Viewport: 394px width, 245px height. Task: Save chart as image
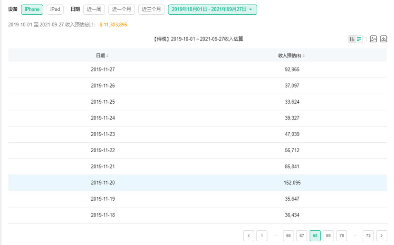point(374,39)
